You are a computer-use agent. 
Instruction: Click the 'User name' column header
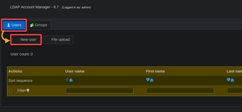tap(75, 71)
